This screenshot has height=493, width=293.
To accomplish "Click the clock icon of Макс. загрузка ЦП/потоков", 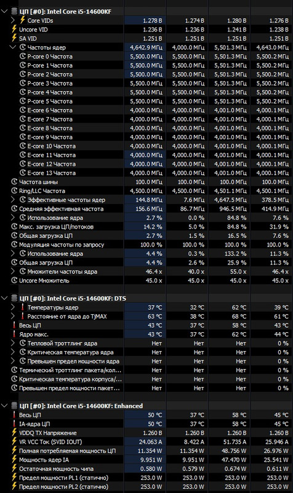I will [14, 226].
